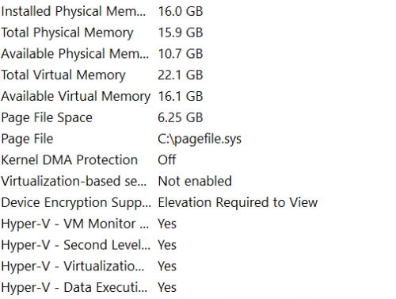Click the Virtualization-based security entry
Viewport: 396px width, 299px height.
[198, 182]
